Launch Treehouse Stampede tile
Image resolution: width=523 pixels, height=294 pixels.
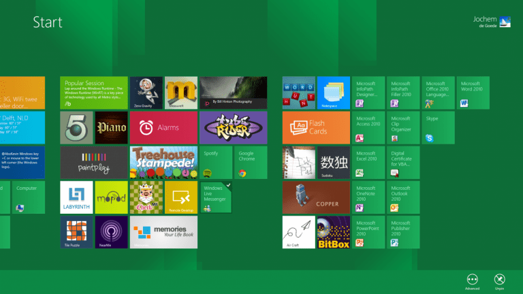163,163
